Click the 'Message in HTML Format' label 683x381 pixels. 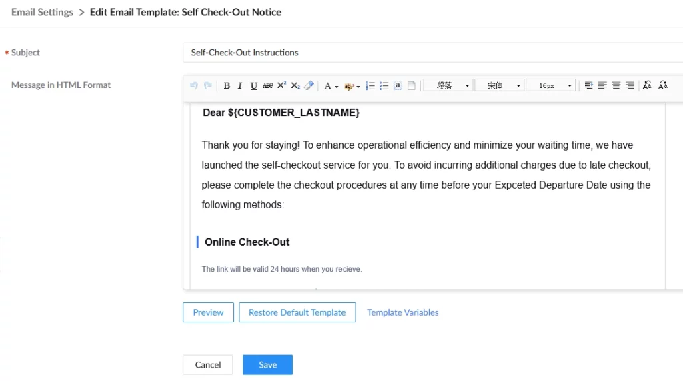point(61,85)
